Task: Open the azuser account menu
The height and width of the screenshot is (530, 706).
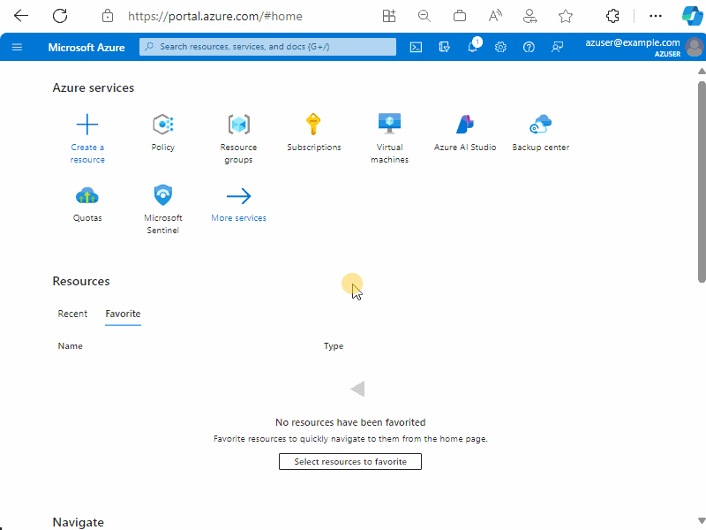Action: click(644, 47)
